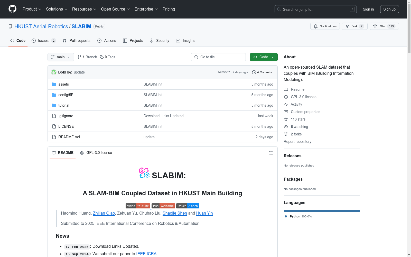Open the b435007 commit hash
Viewport: 411px width, 257px height.
pos(224,72)
